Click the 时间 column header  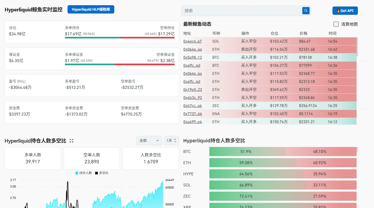click(x=332, y=33)
